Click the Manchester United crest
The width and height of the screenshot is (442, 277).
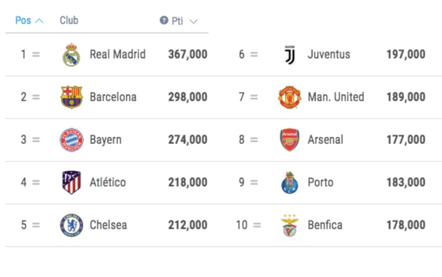290,97
